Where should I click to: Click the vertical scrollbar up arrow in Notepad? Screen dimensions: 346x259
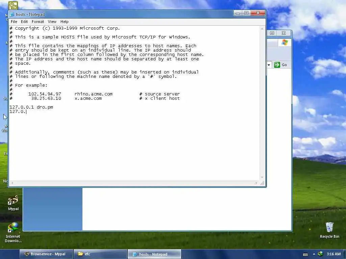tap(262, 29)
